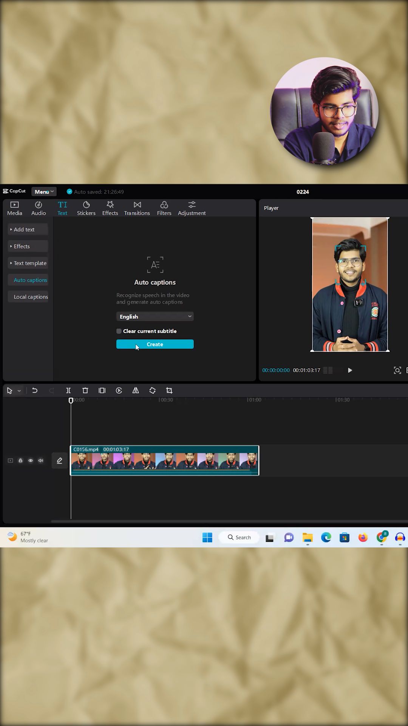Click the Auto saved status text
408x726 pixels.
[99, 192]
